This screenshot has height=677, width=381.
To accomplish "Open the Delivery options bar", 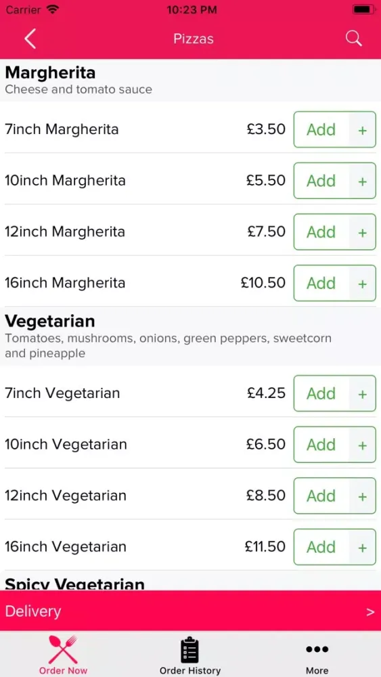I will 190,611.
